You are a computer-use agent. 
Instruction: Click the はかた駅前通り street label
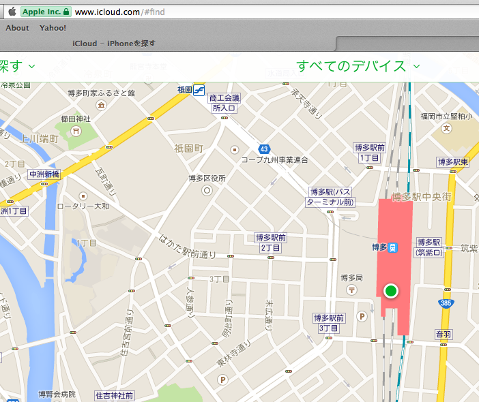(188, 247)
